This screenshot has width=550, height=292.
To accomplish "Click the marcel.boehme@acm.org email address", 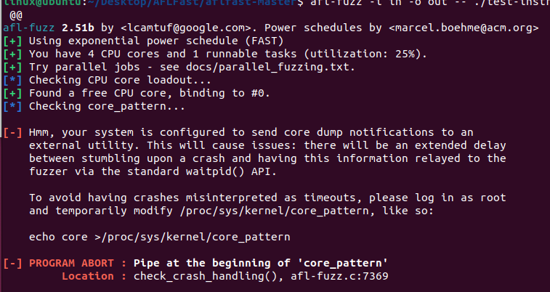I will tap(464, 28).
